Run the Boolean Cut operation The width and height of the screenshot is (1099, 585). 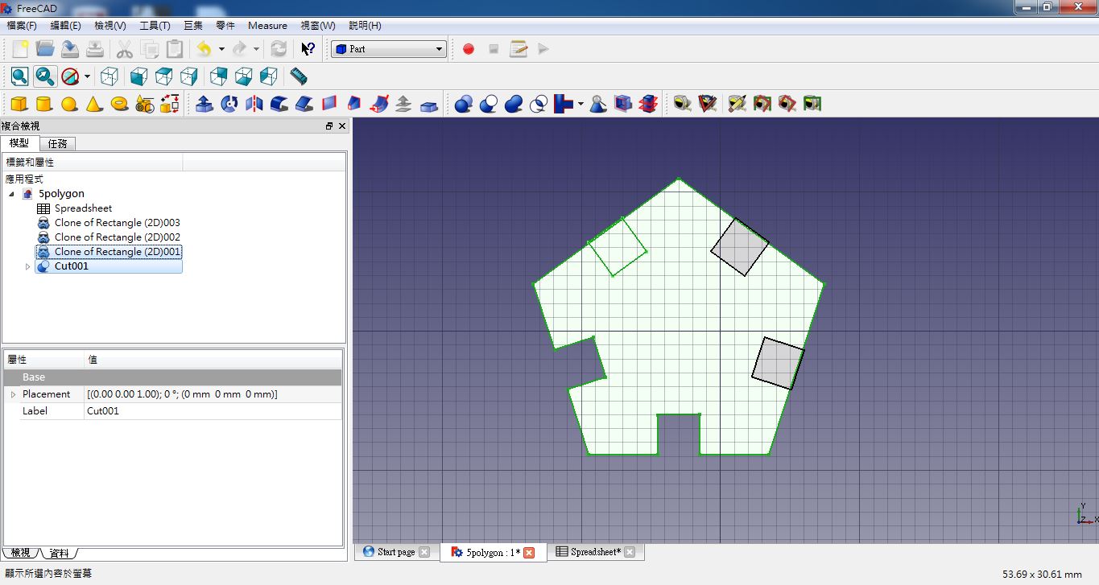[488, 103]
